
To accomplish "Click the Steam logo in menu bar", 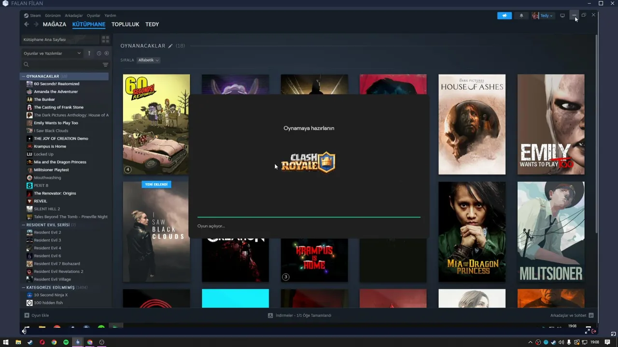I will (x=26, y=15).
